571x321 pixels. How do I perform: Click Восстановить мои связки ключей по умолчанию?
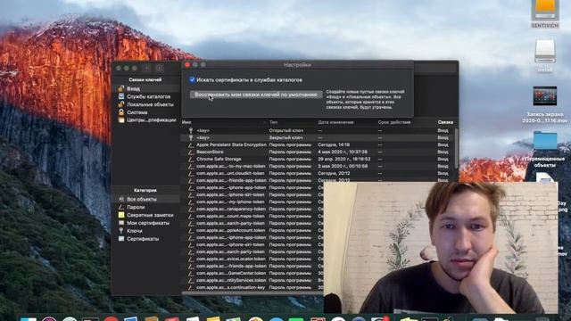[x=256, y=95]
